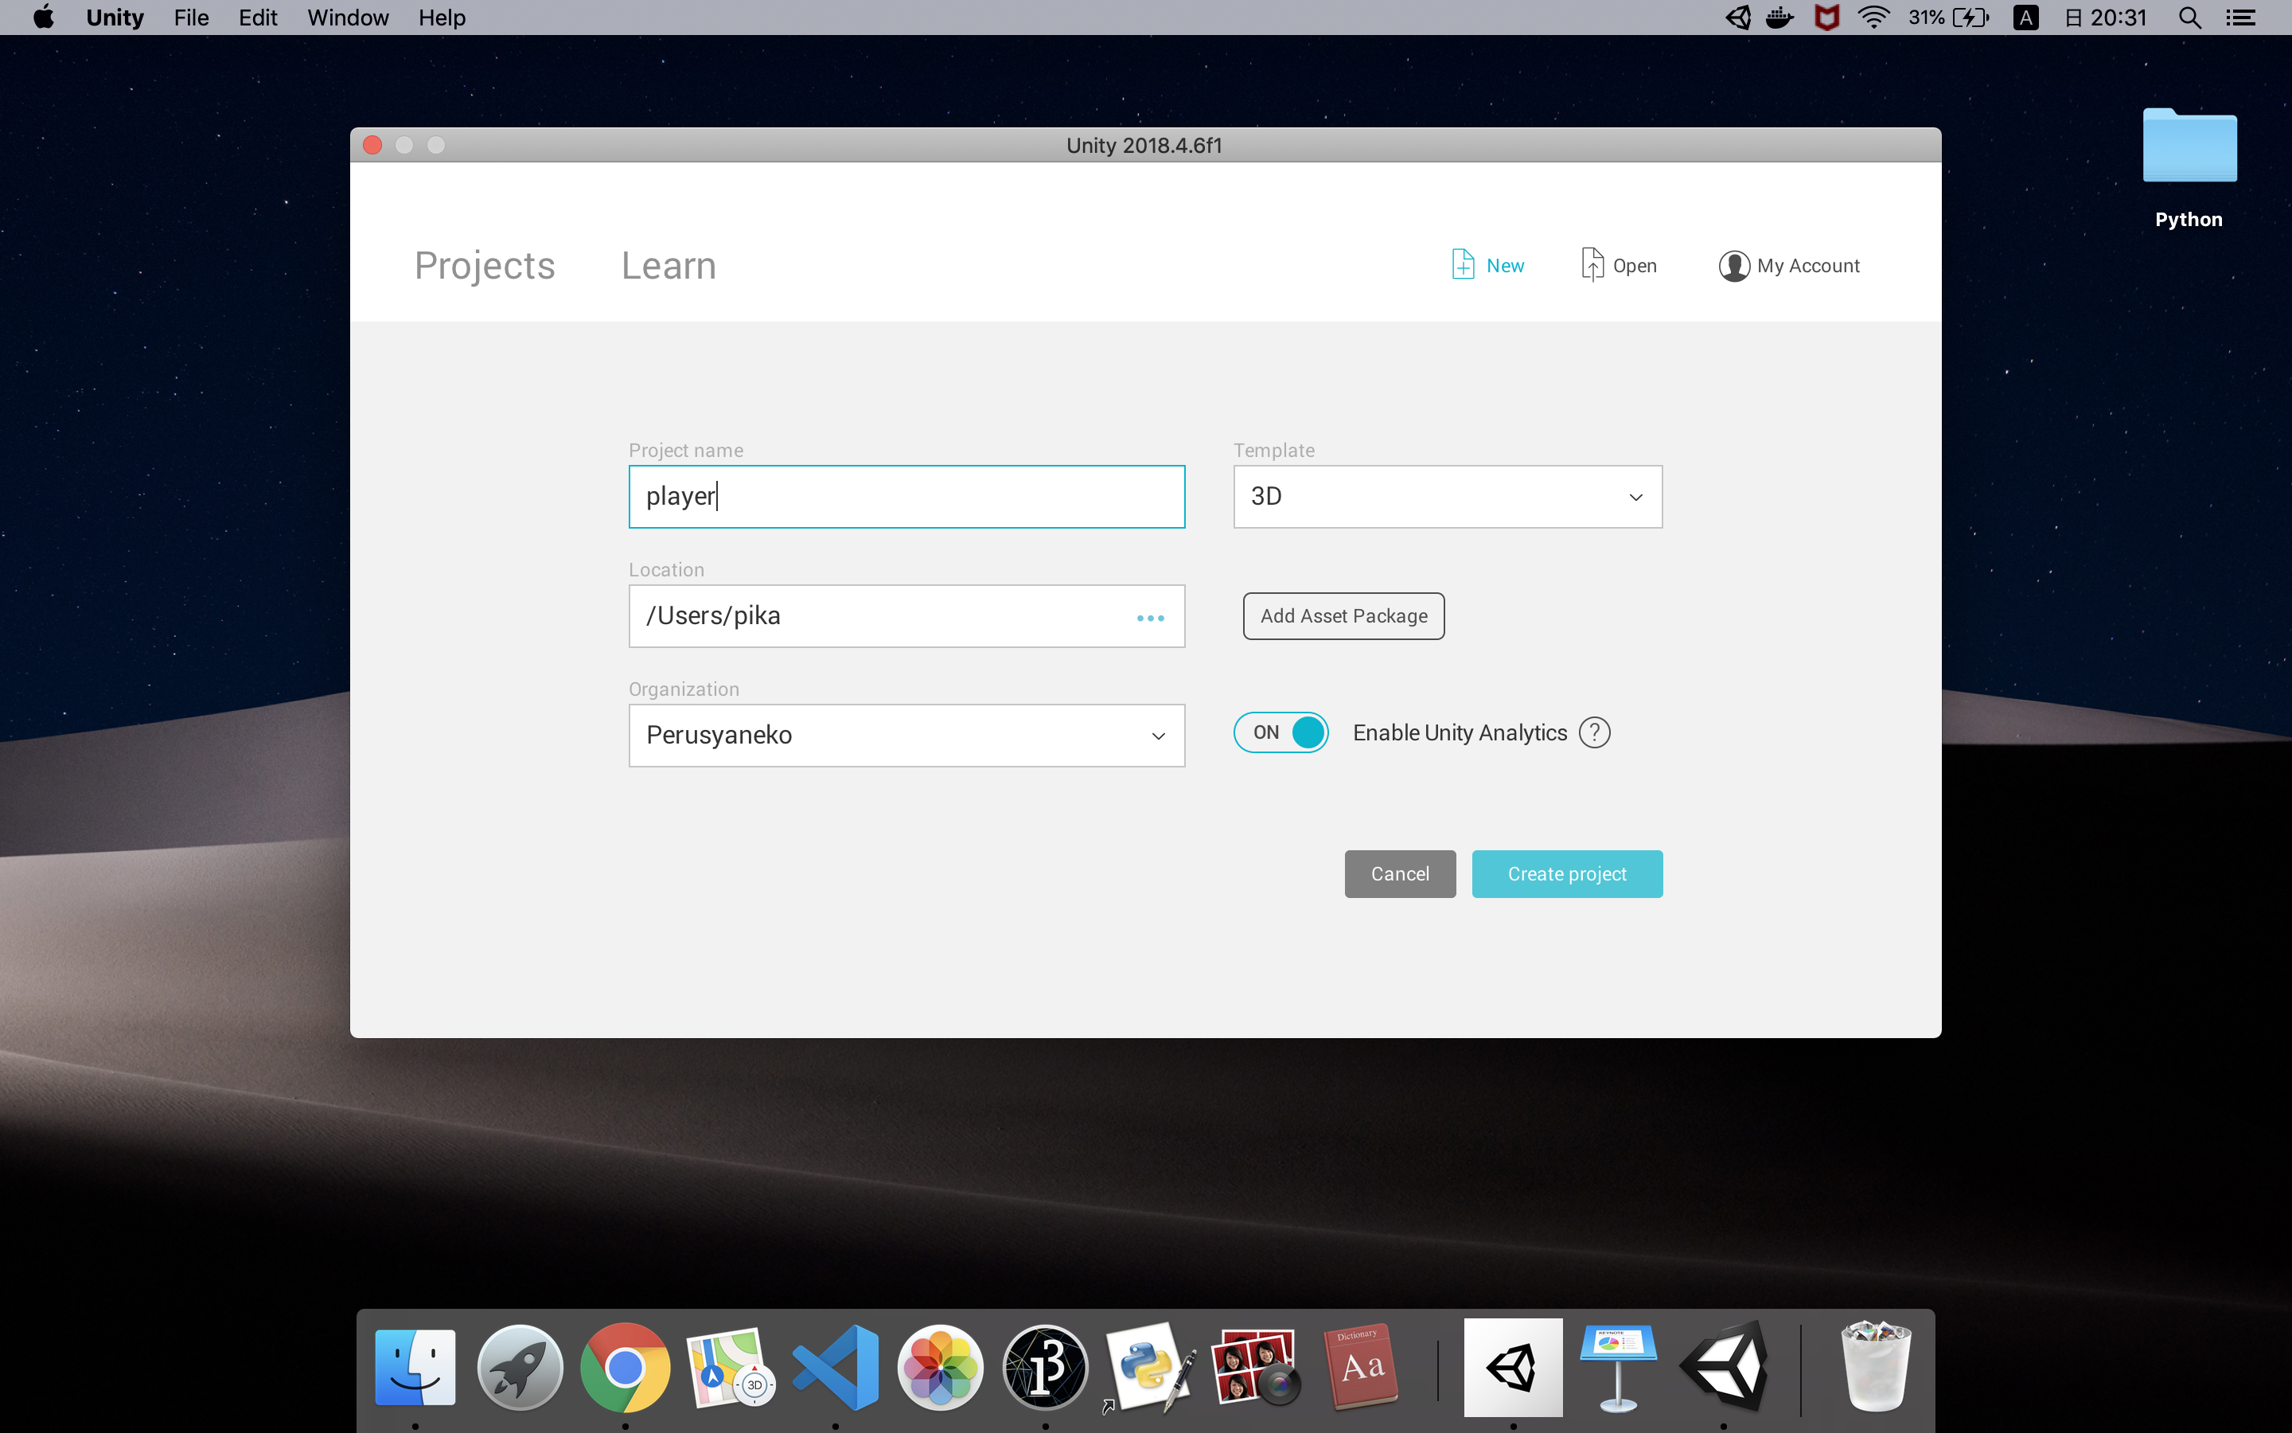Click the Create project button
The height and width of the screenshot is (1433, 2292).
(x=1566, y=873)
